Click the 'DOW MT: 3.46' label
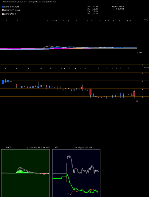Screen dimensions: 149x197 (12, 10)
